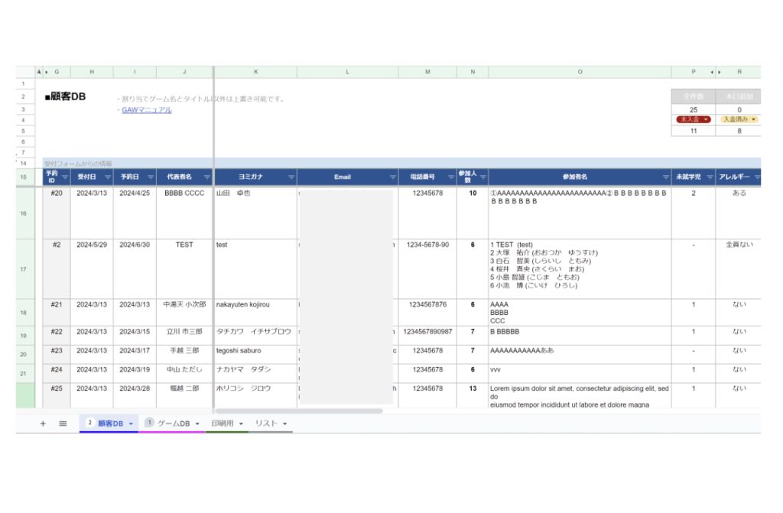Viewport: 783px width, 513px height.
Task: Click filter icon on 予約ID column header
Action: tap(65, 177)
